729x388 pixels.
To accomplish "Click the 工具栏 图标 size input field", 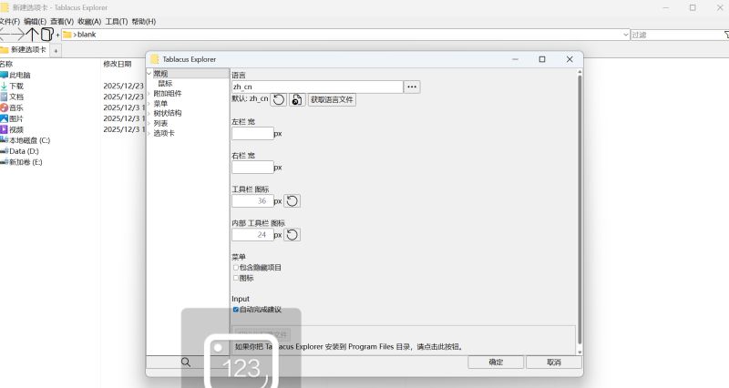I will point(253,201).
